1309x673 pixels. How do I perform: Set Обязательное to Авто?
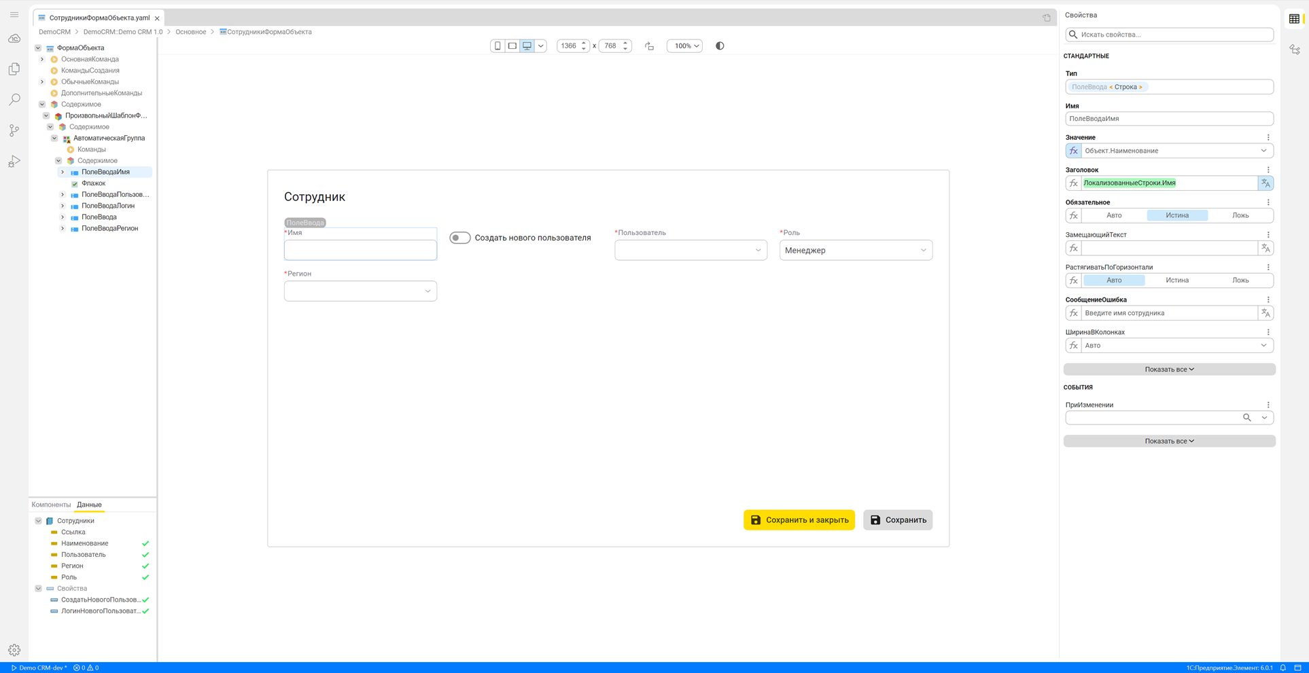tap(1114, 215)
